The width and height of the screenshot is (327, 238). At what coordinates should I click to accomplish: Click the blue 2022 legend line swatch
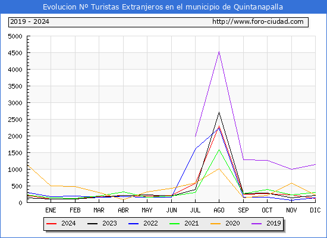pos(133,224)
